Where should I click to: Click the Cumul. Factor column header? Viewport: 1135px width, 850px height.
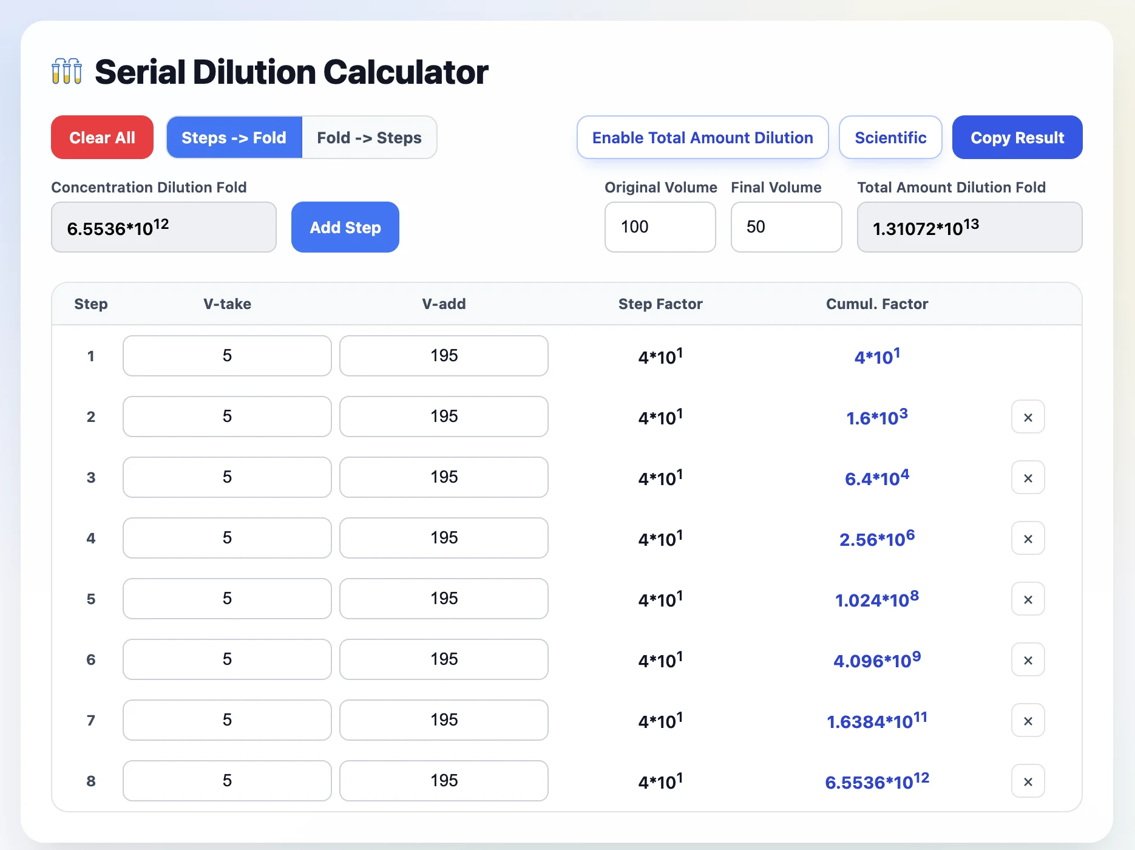877,304
